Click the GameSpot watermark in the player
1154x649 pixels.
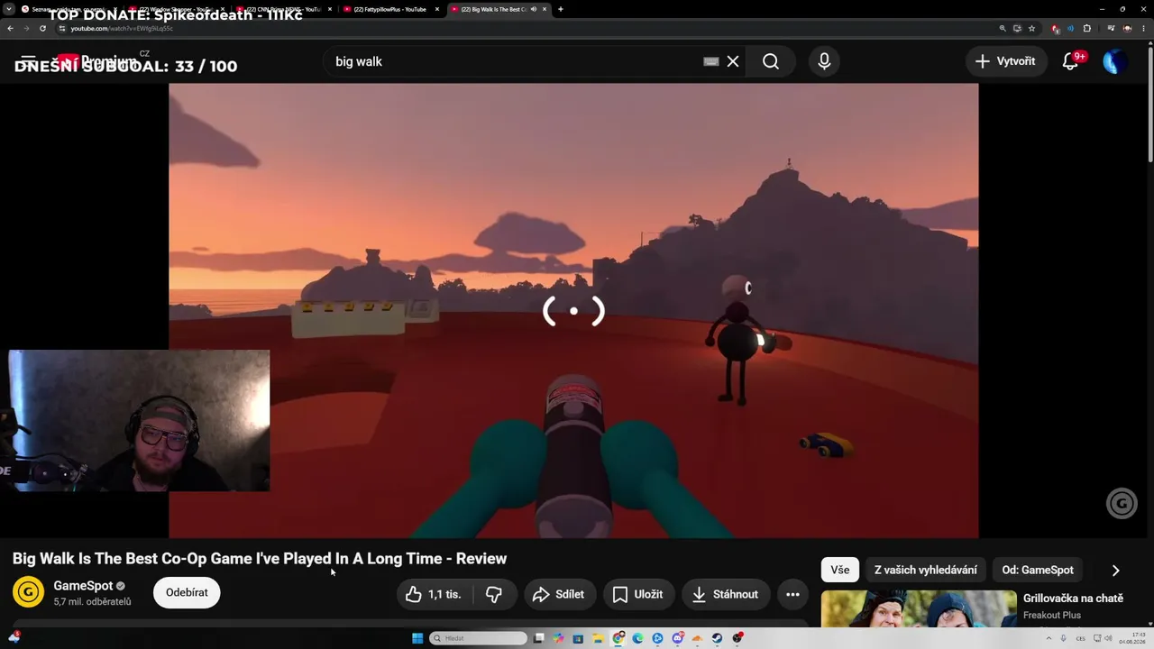point(1122,504)
